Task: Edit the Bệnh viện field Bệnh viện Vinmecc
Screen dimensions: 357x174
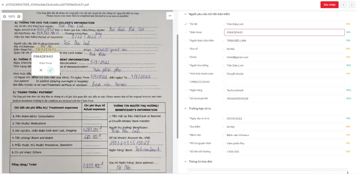Action: click(x=284, y=135)
